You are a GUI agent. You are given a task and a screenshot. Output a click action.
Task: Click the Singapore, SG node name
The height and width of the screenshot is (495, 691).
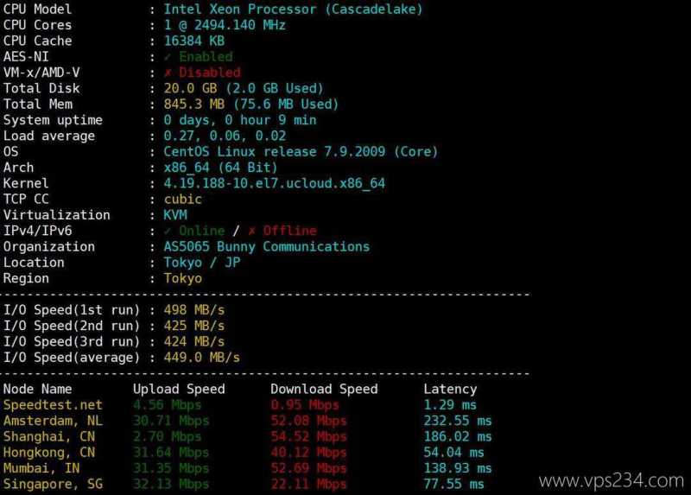pyautogui.click(x=53, y=484)
